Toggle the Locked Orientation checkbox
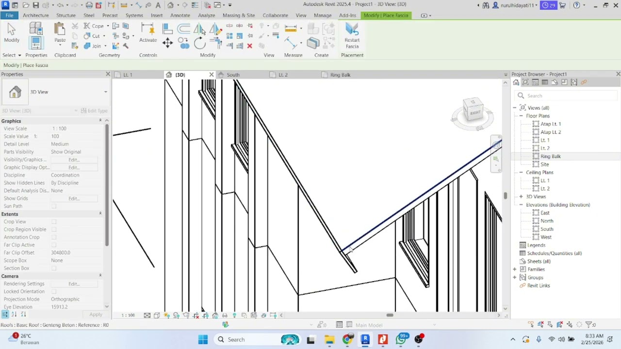 coord(54,291)
